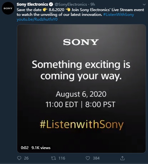Click the 9.1K views label
Viewport: 148px width, 164px height.
[x=41, y=148]
